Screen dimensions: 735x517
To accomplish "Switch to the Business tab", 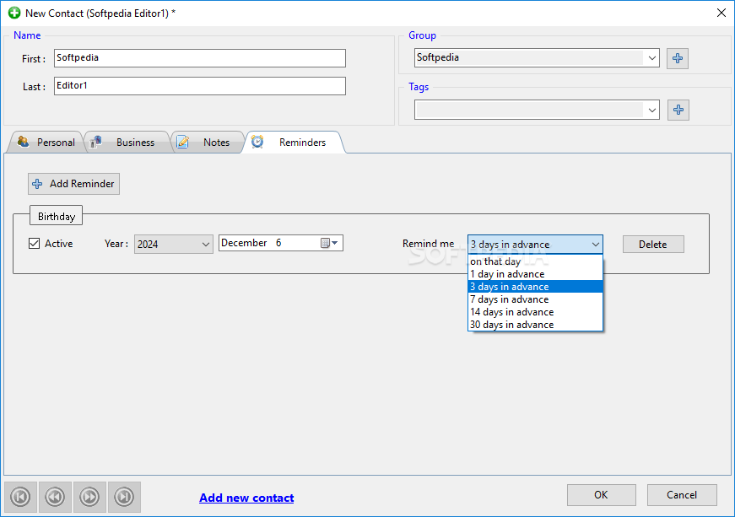I will click(x=127, y=143).
